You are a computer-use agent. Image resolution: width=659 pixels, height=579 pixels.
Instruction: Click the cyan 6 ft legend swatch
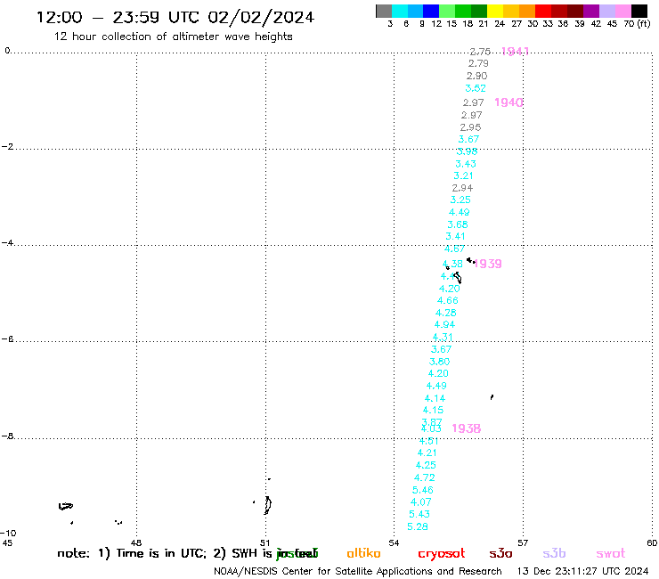(400, 11)
